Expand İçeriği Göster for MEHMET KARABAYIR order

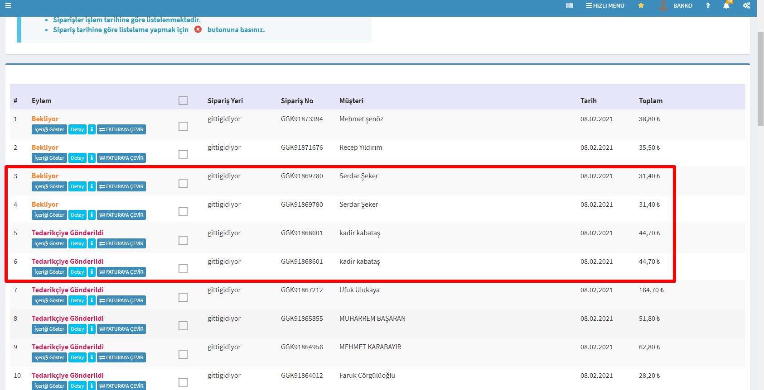[x=49, y=357]
